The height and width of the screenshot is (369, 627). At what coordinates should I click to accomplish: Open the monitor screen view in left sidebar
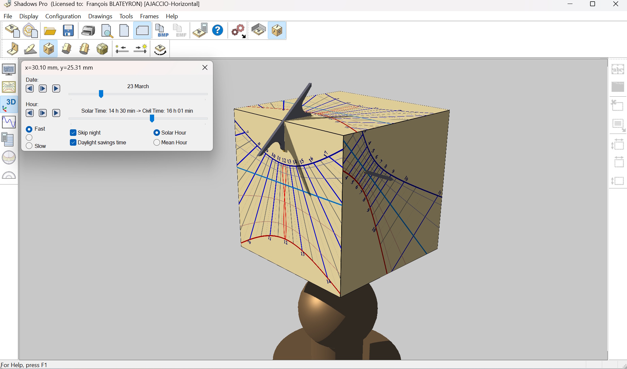(x=9, y=70)
